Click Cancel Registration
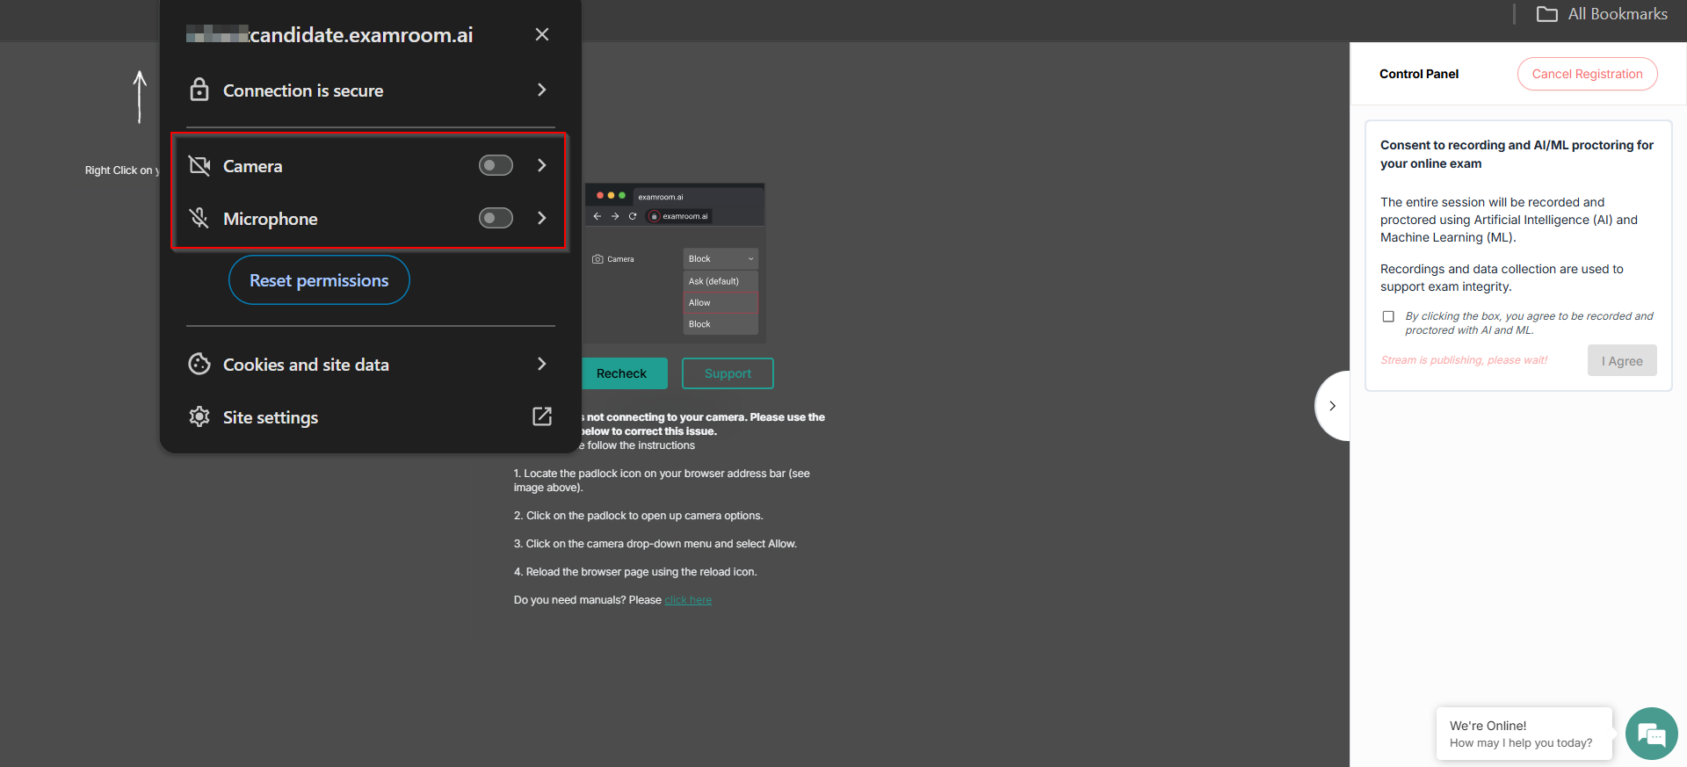 1587,74
